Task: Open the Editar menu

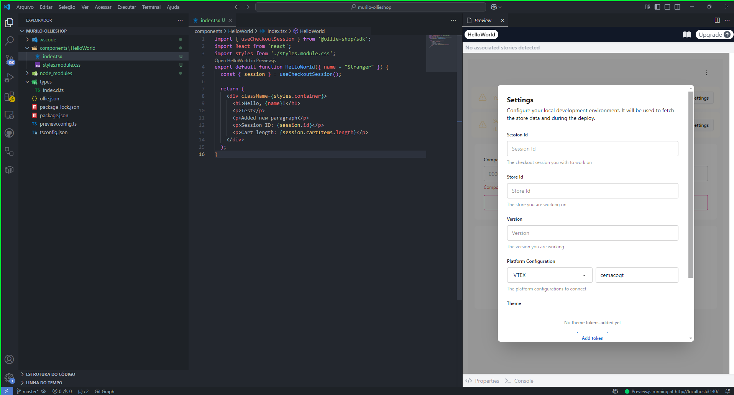Action: pyautogui.click(x=46, y=7)
